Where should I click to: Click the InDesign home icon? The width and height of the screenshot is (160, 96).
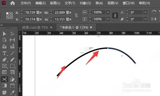tap(13, 3)
